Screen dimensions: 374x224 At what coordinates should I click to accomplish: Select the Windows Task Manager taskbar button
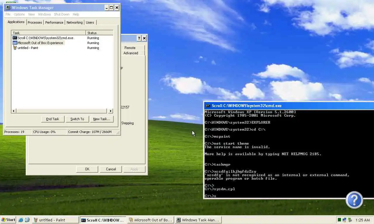pyautogui.click(x=198, y=220)
